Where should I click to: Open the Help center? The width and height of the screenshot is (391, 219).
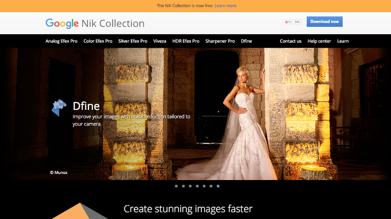319,41
